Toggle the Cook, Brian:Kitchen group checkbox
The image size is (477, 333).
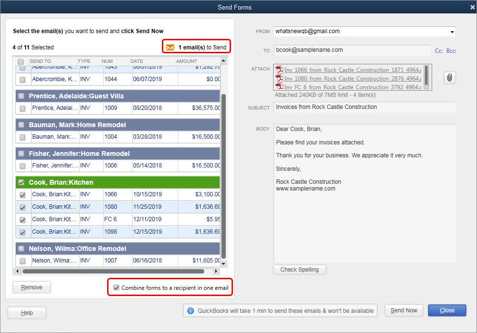[21, 182]
